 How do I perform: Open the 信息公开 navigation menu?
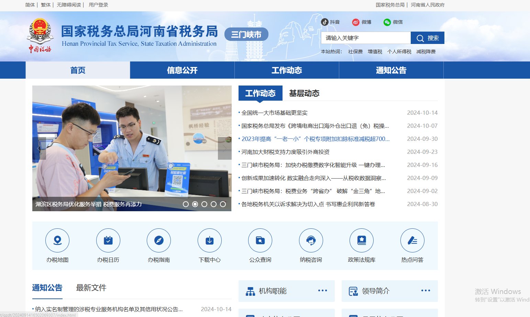pyautogui.click(x=182, y=70)
